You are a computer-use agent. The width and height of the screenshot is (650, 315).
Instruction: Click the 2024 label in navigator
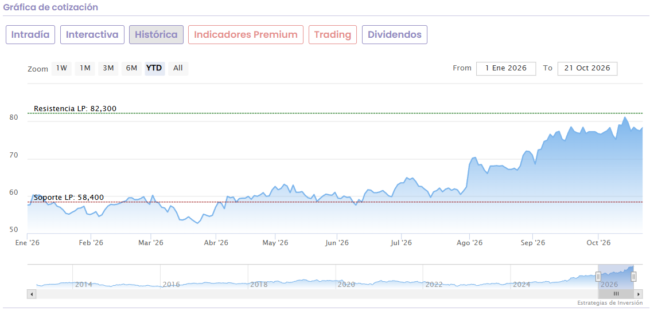[521, 285]
